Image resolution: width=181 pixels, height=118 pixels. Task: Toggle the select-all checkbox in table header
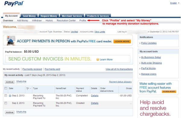(x=6, y=88)
